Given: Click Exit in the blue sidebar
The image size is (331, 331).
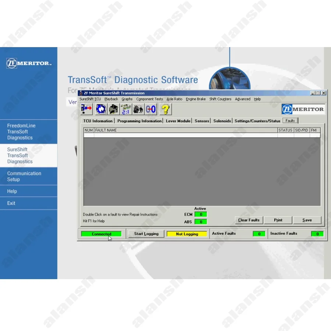Looking at the screenshot, I should (x=28, y=203).
